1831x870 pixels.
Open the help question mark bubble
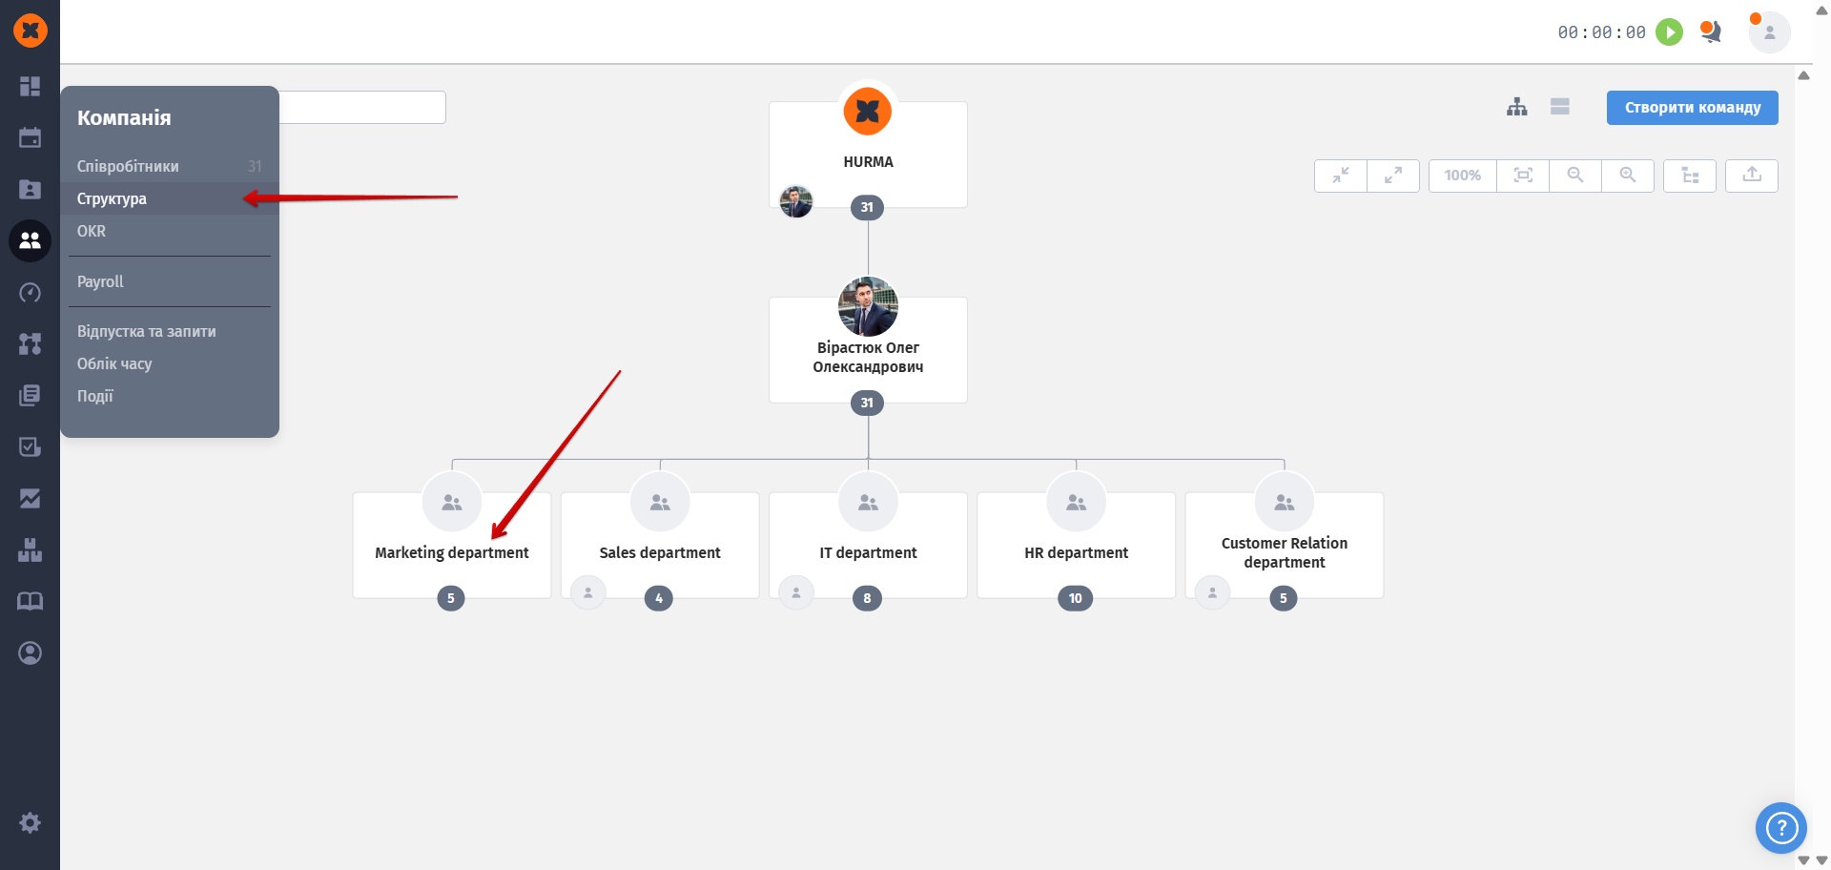pos(1780,827)
